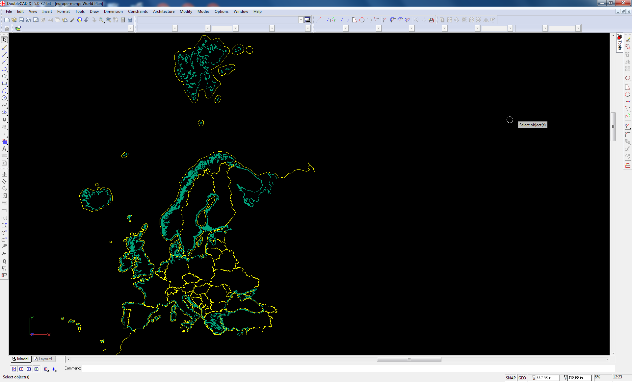The height and width of the screenshot is (382, 632).
Task: Click the Undo arrow icon
Action: pyautogui.click(x=87, y=20)
